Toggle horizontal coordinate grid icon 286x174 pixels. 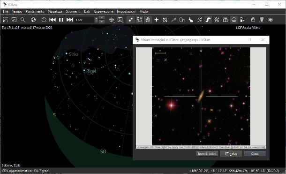click(x=225, y=20)
